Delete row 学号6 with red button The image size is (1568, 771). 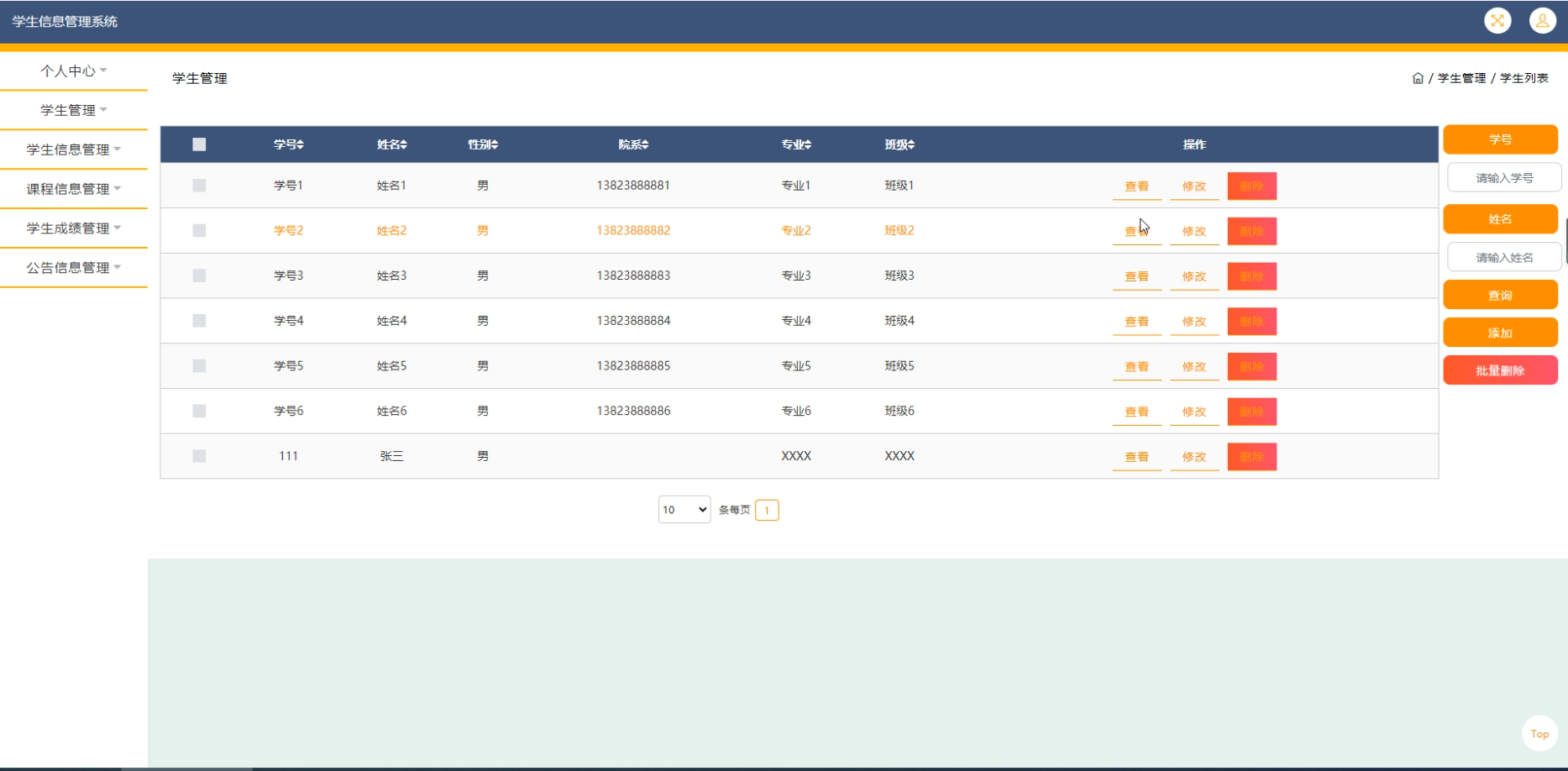tap(1252, 412)
